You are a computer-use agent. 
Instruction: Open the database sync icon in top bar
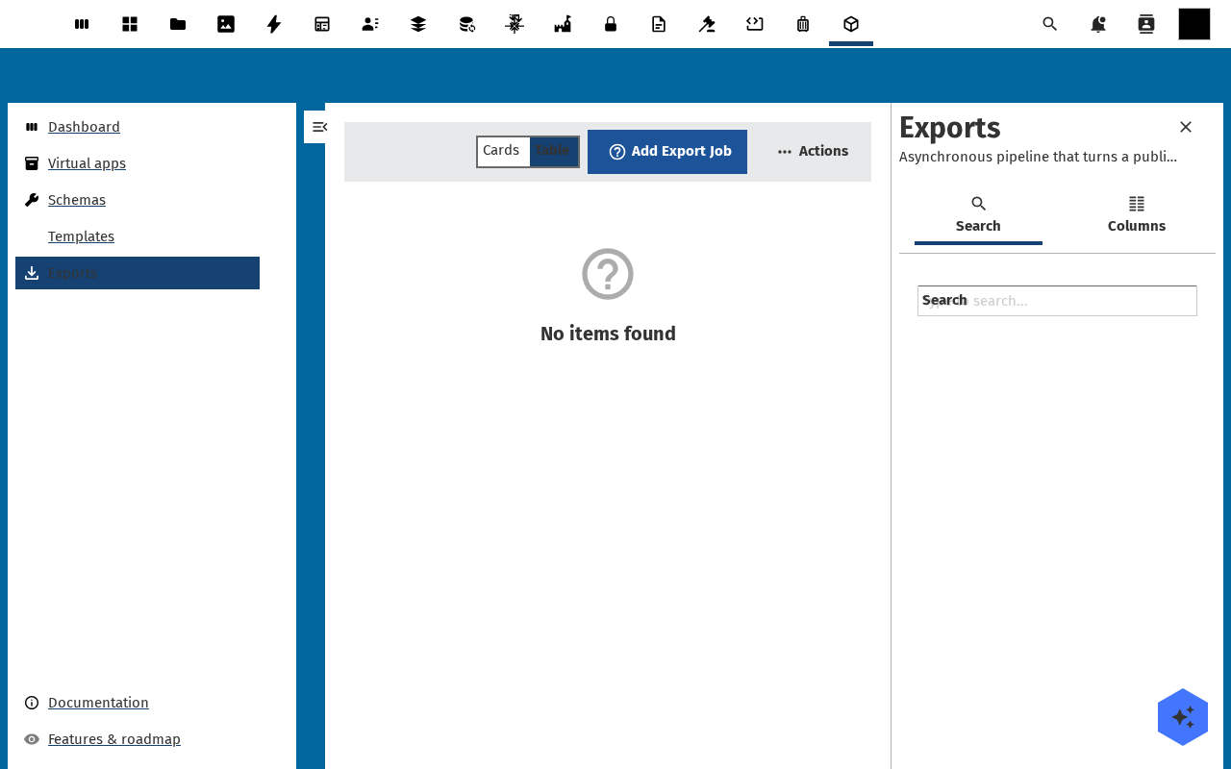pyautogui.click(x=466, y=24)
